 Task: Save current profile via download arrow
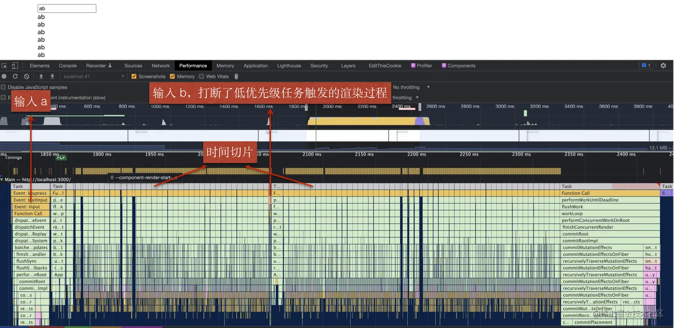point(52,76)
